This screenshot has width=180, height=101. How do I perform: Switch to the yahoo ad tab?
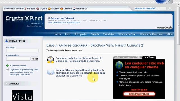pyautogui.click(x=118, y=57)
